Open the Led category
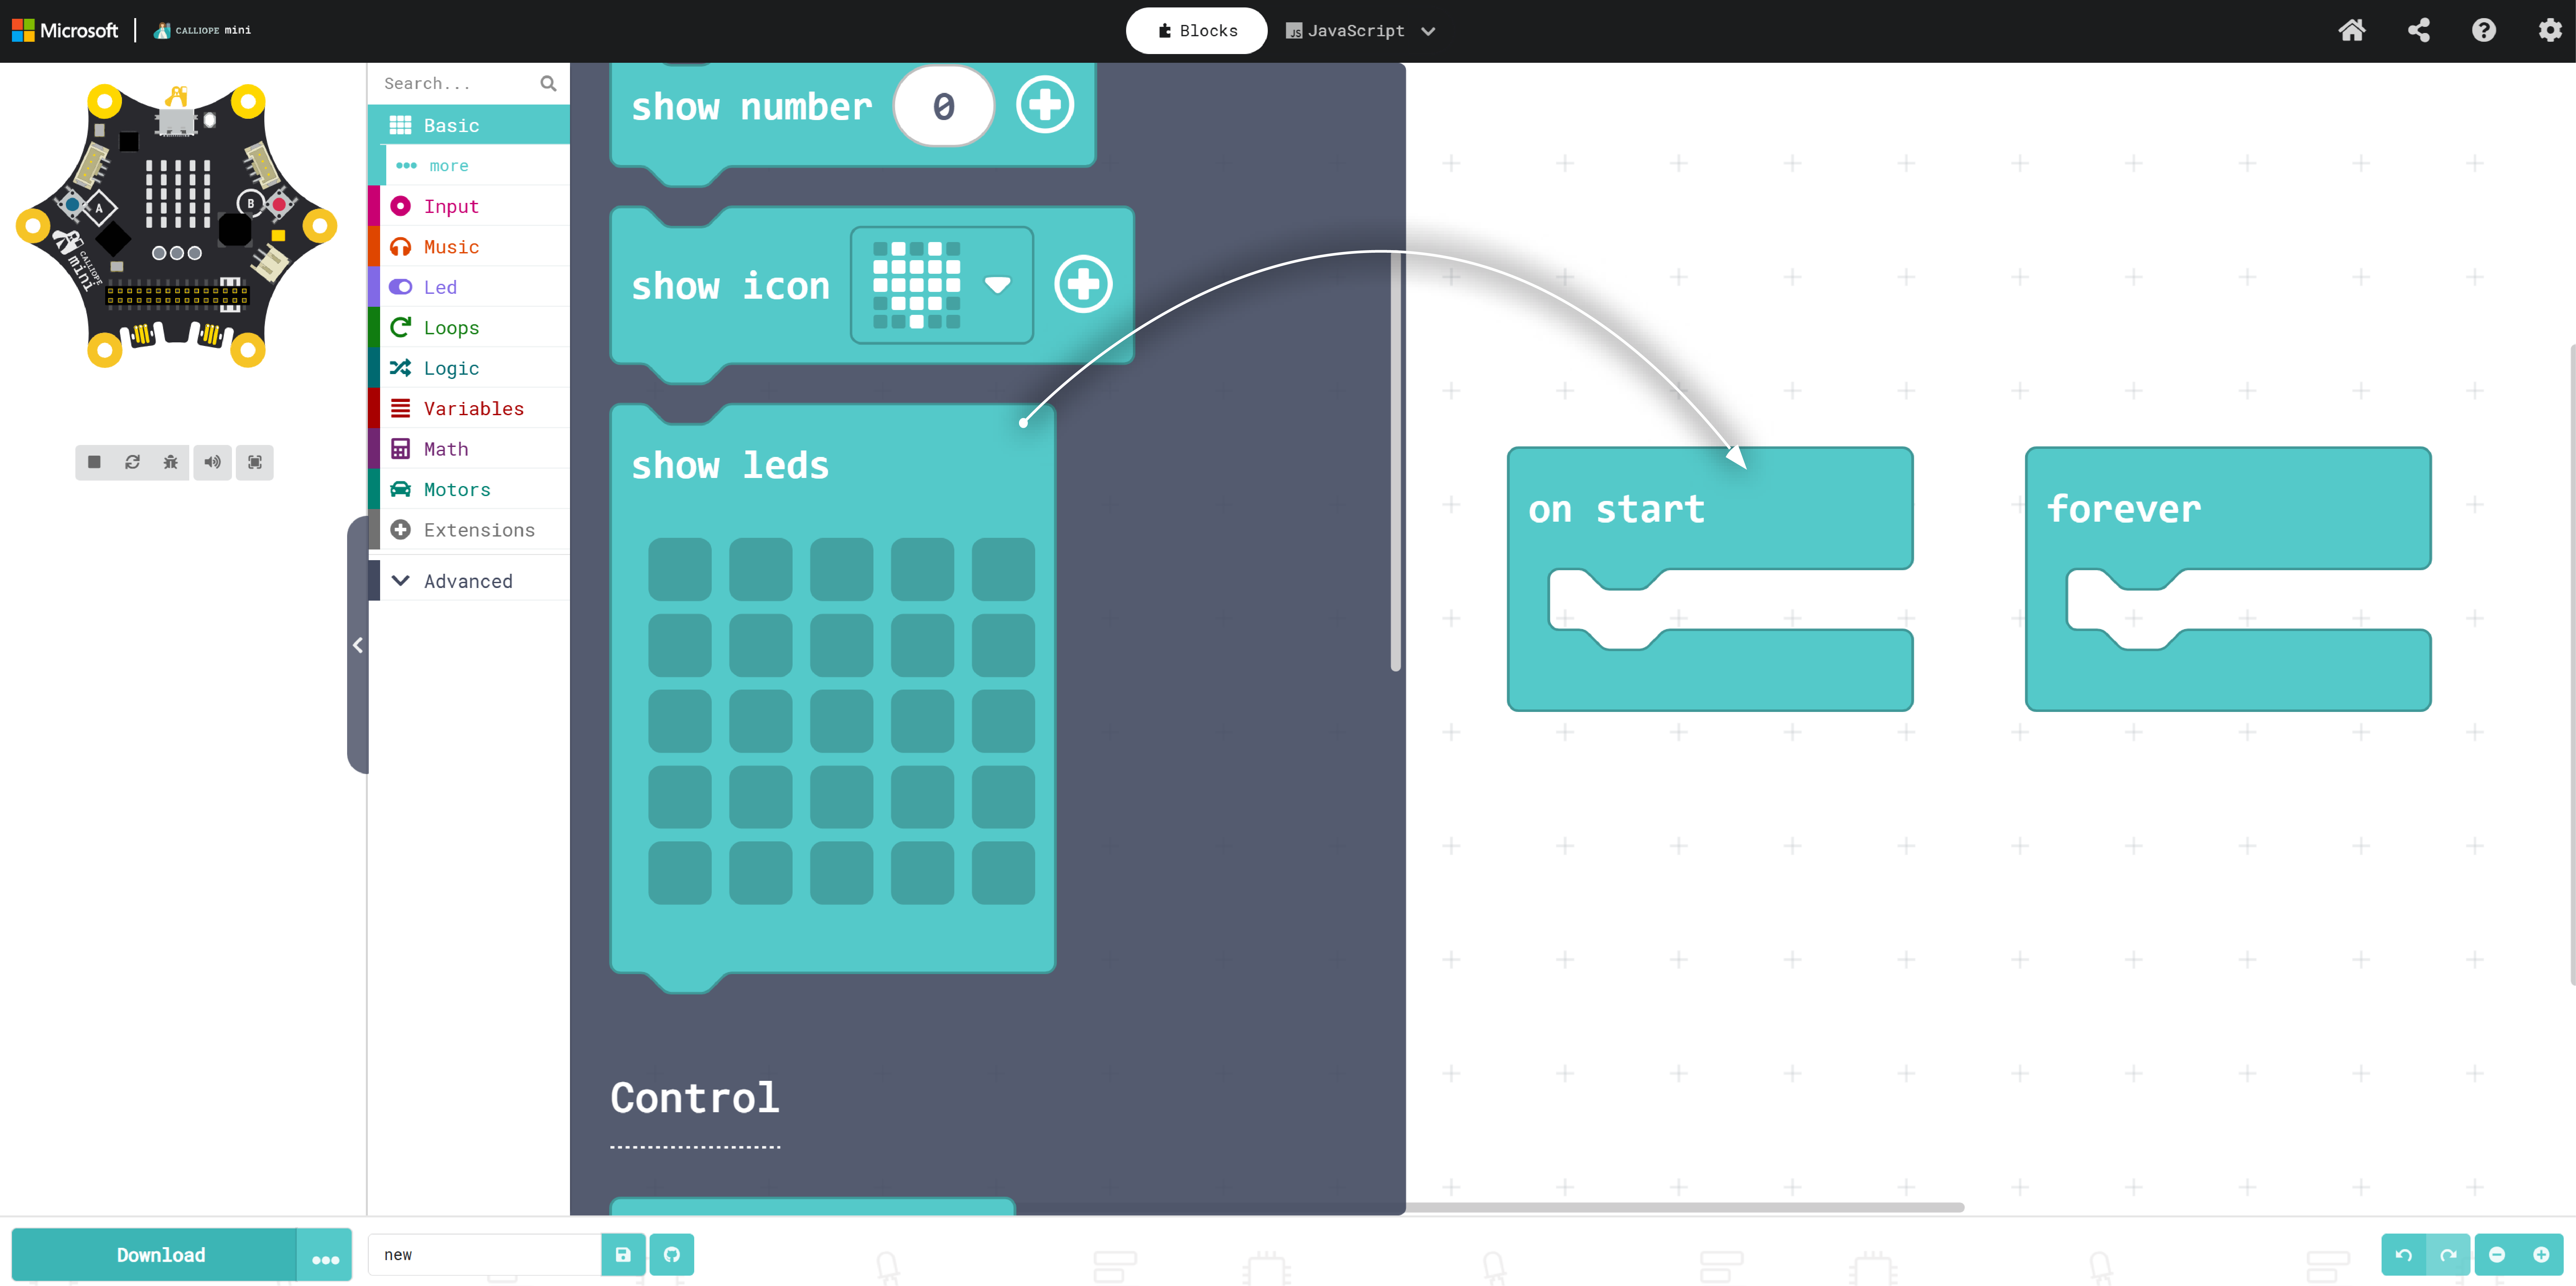 pyautogui.click(x=469, y=287)
